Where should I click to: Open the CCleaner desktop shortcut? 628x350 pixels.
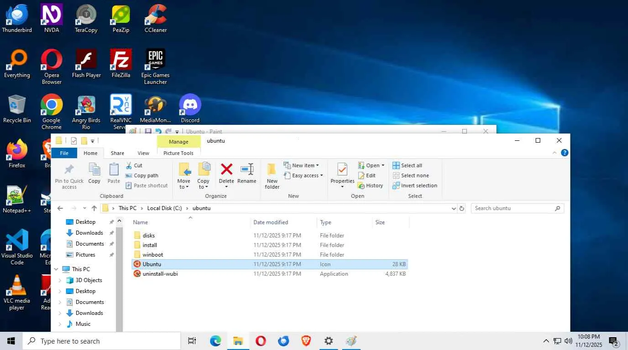156,18
